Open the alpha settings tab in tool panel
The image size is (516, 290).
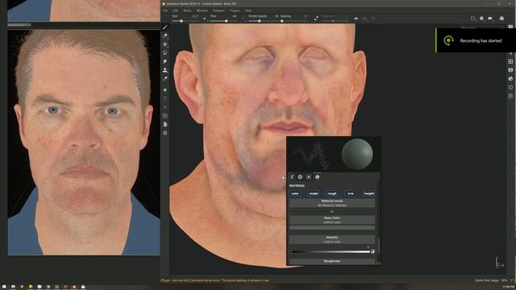pos(300,177)
